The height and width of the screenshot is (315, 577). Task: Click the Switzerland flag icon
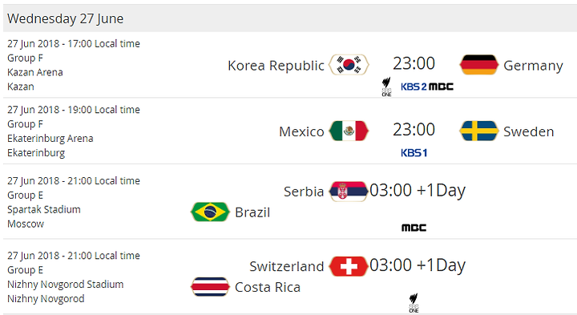[349, 266]
